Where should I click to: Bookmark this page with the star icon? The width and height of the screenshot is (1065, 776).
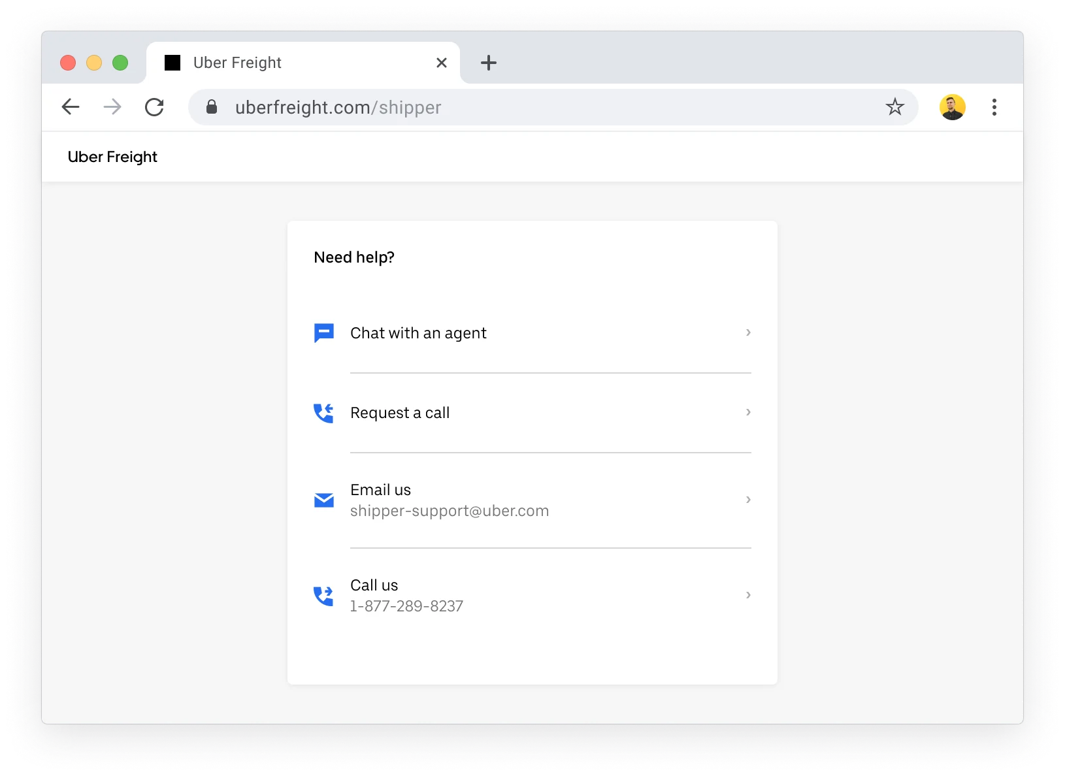[895, 107]
